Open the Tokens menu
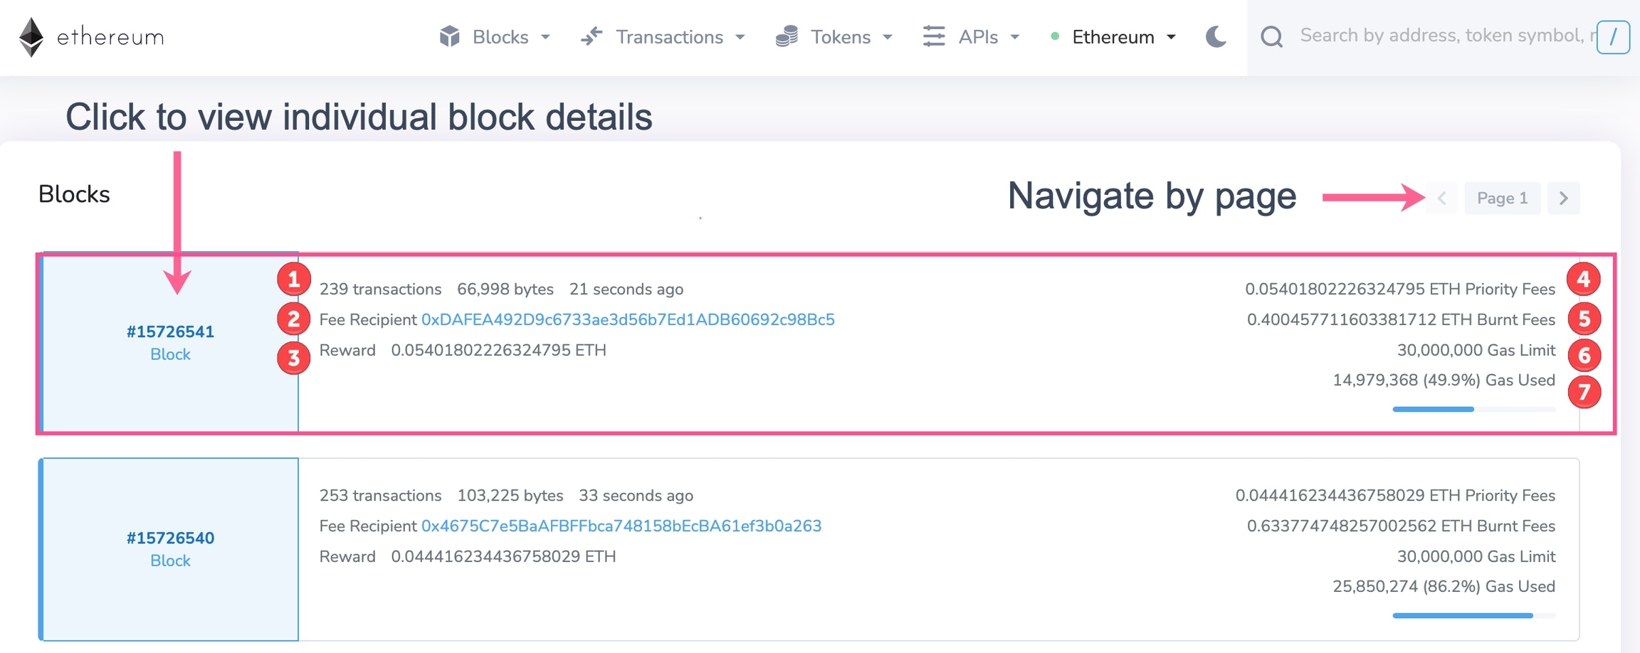This screenshot has height=653, width=1640. point(841,37)
